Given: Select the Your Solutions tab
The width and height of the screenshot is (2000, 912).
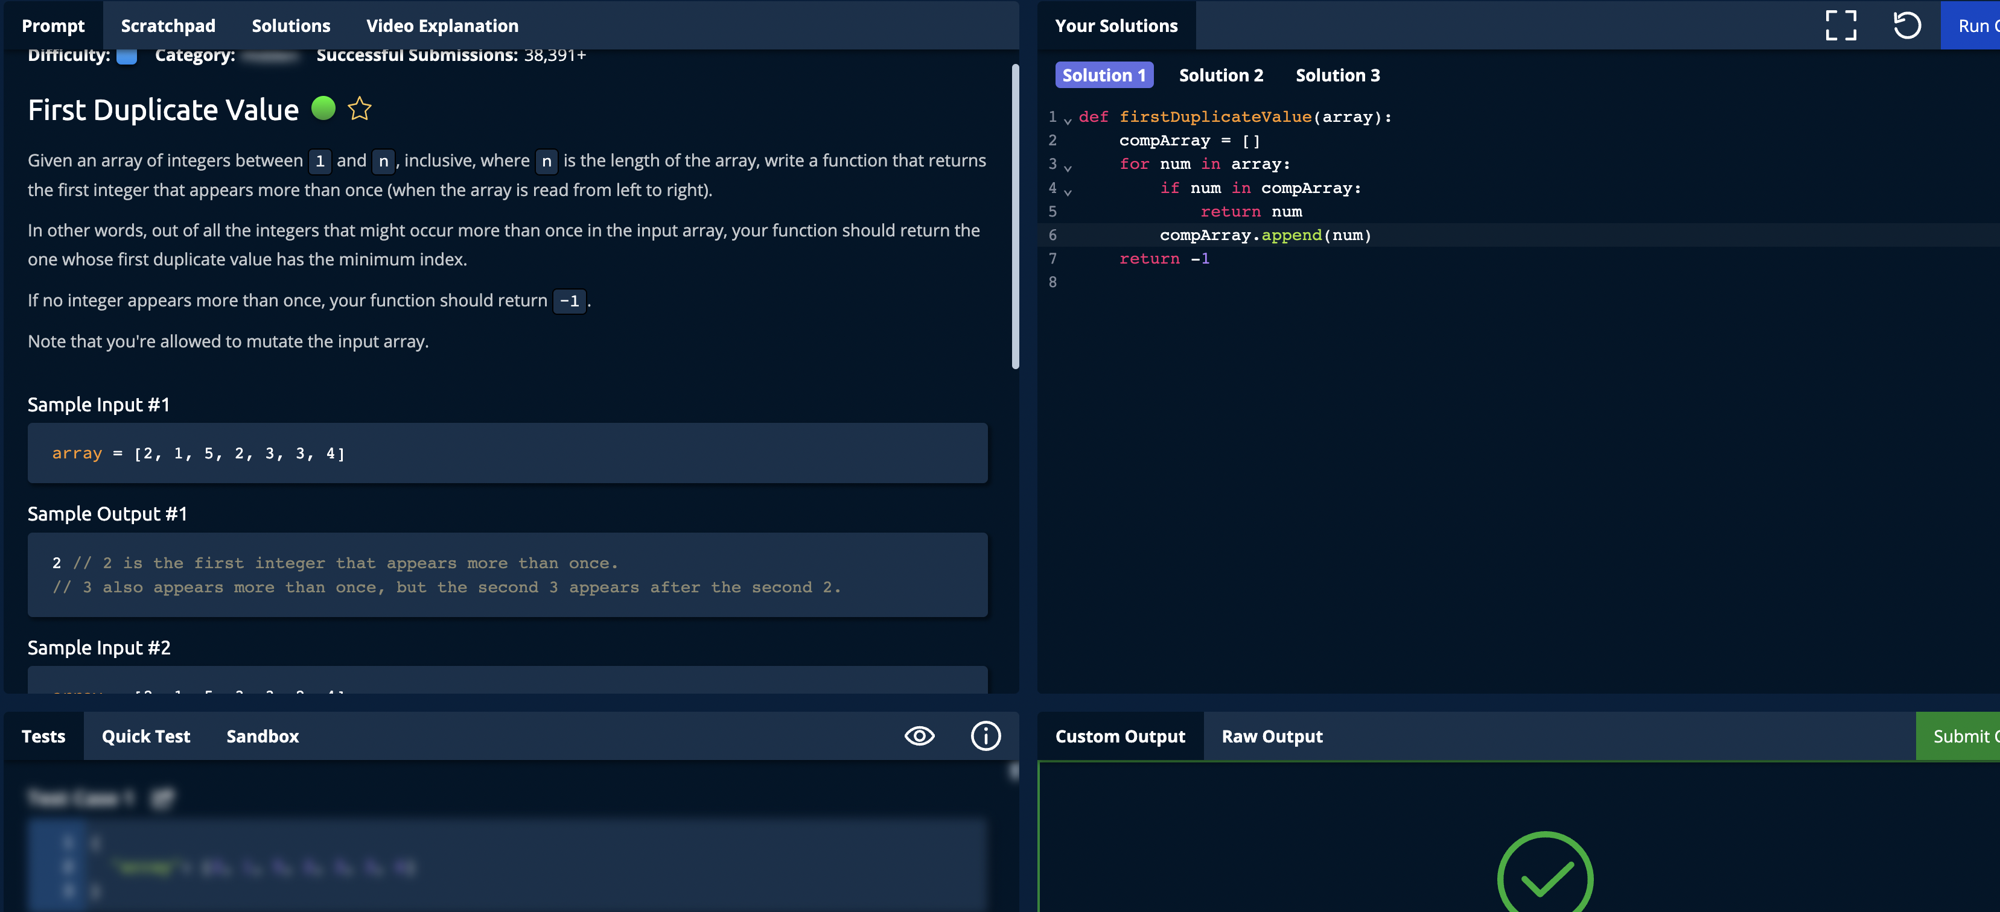Looking at the screenshot, I should 1116,25.
